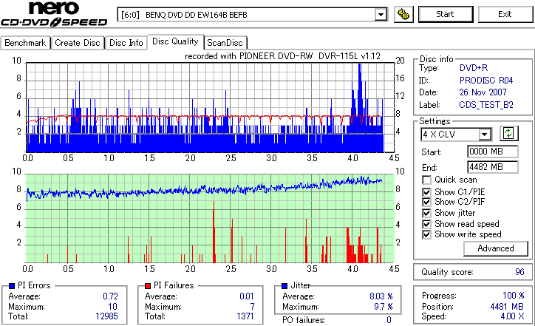This screenshot has height=326, width=535.
Task: Select the Disc Quality tab
Action: (175, 41)
